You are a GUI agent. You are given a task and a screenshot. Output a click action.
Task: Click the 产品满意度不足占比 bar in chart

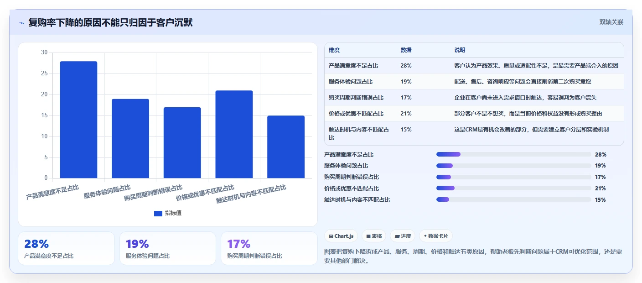click(x=78, y=120)
